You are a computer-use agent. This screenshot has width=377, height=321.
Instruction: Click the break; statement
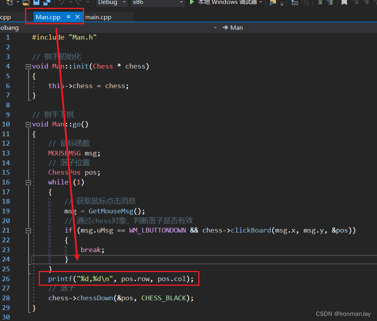tap(93, 250)
